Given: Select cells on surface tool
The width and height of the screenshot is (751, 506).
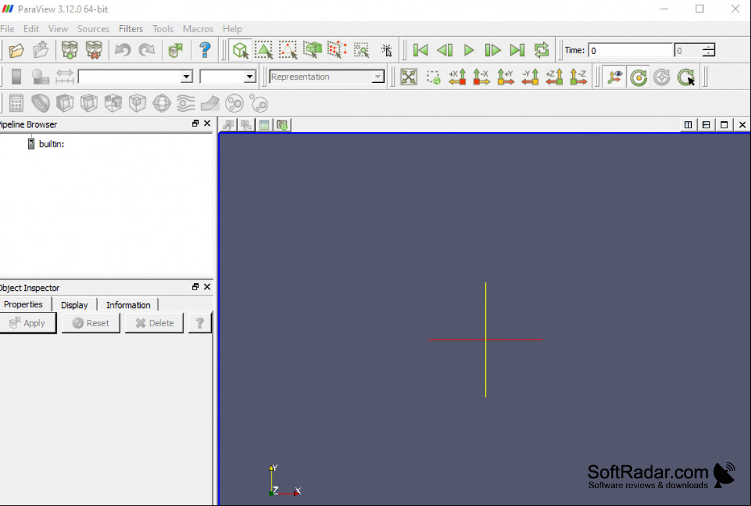Looking at the screenshot, I should click(264, 50).
